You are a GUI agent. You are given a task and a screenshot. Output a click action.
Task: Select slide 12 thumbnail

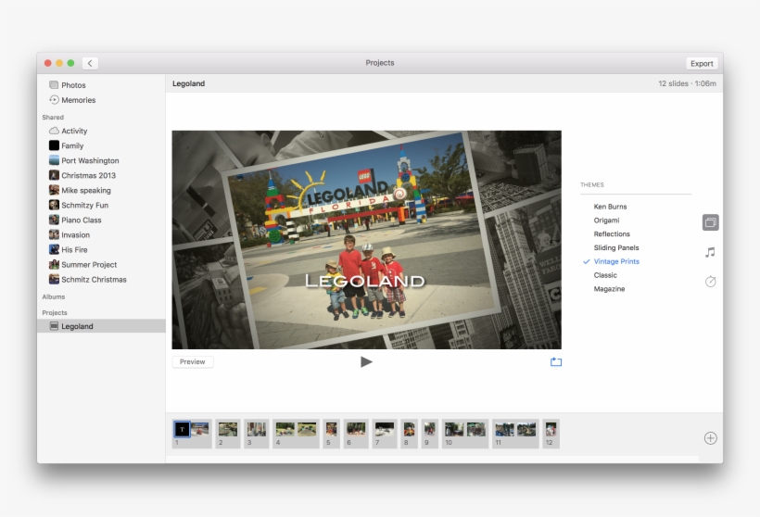click(x=551, y=434)
